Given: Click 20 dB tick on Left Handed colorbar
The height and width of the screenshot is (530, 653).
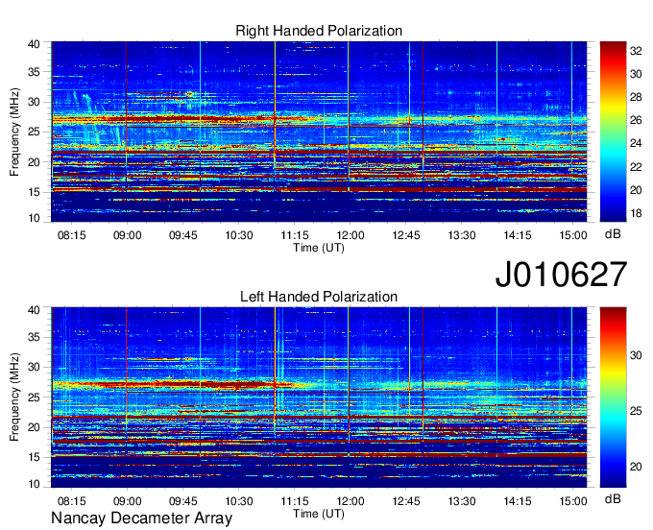Looking at the screenshot, I should point(636,467).
